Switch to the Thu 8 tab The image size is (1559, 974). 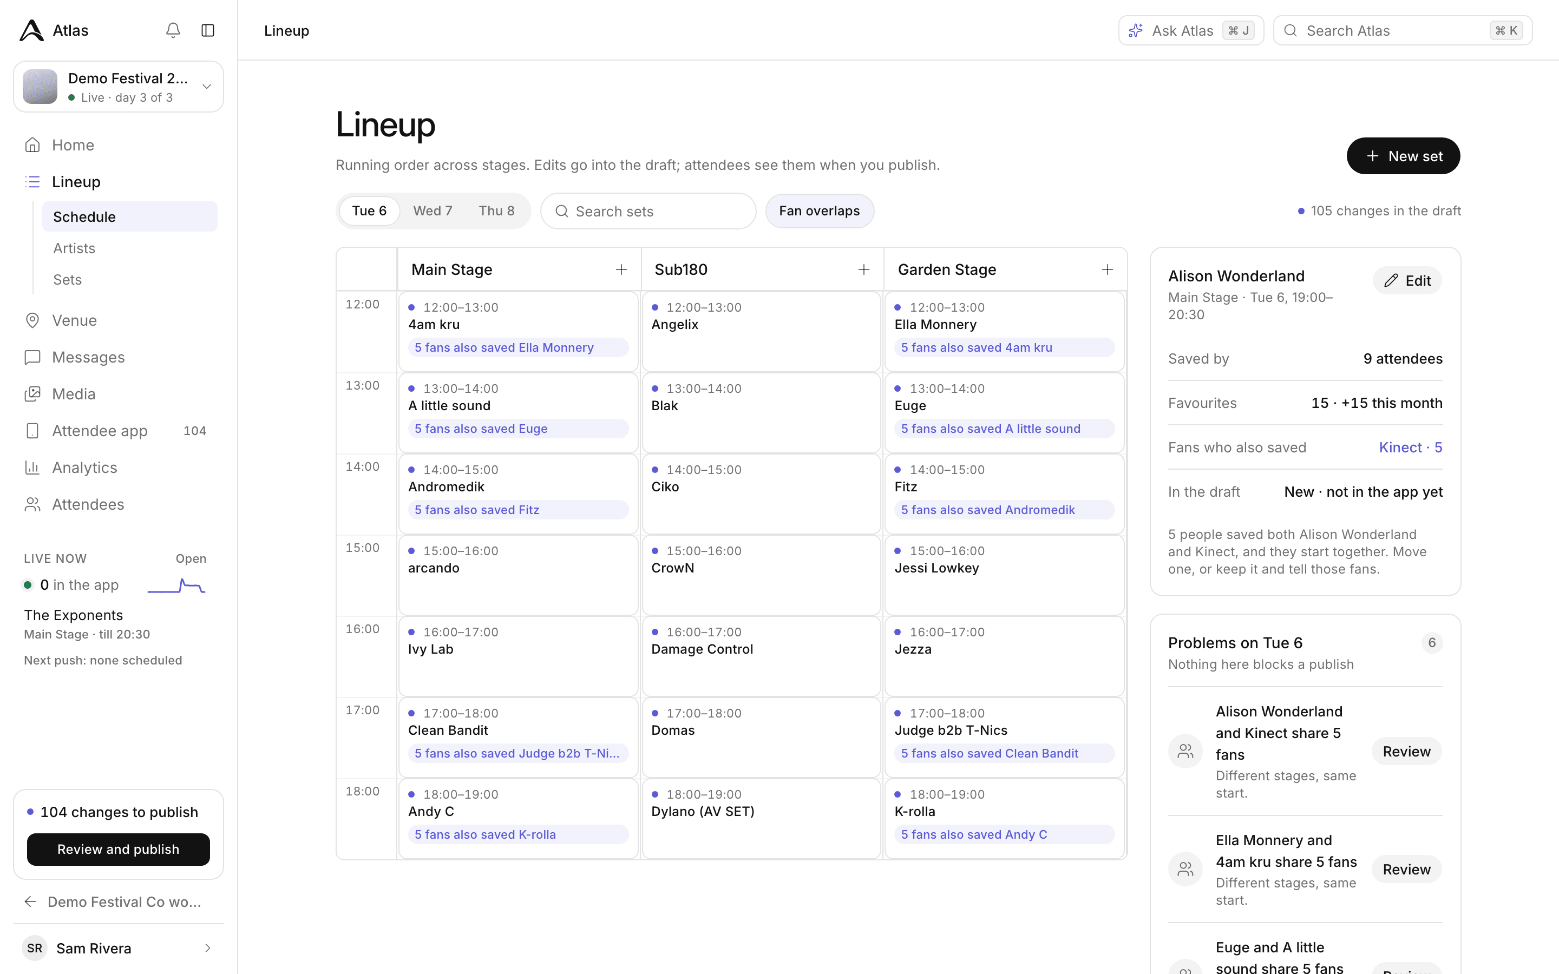(x=496, y=210)
